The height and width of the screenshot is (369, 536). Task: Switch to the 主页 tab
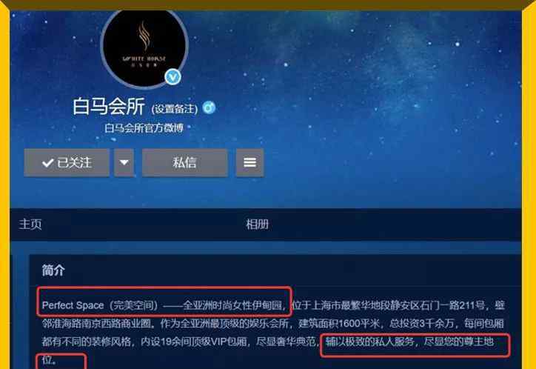coord(30,225)
